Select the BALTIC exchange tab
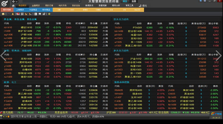The image size is (223, 124). pos(137,10)
